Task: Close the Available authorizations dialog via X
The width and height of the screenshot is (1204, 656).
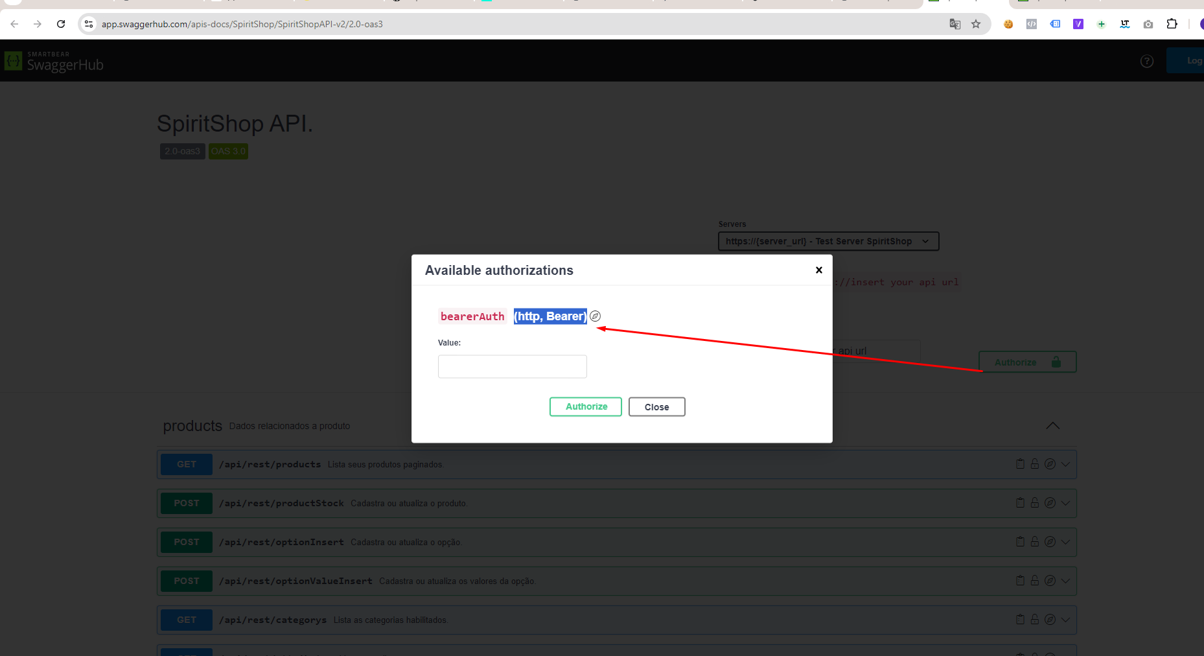Action: pyautogui.click(x=818, y=270)
